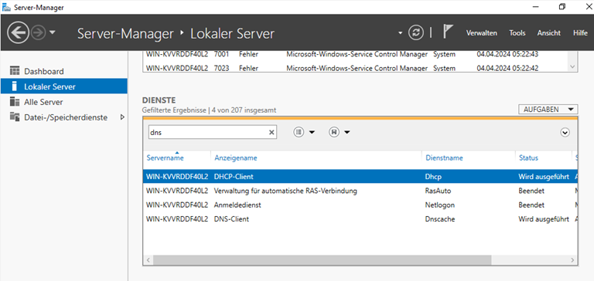Image resolution: width=594 pixels, height=281 pixels.
Task: Click the Alle Server icon
Action: (15, 102)
